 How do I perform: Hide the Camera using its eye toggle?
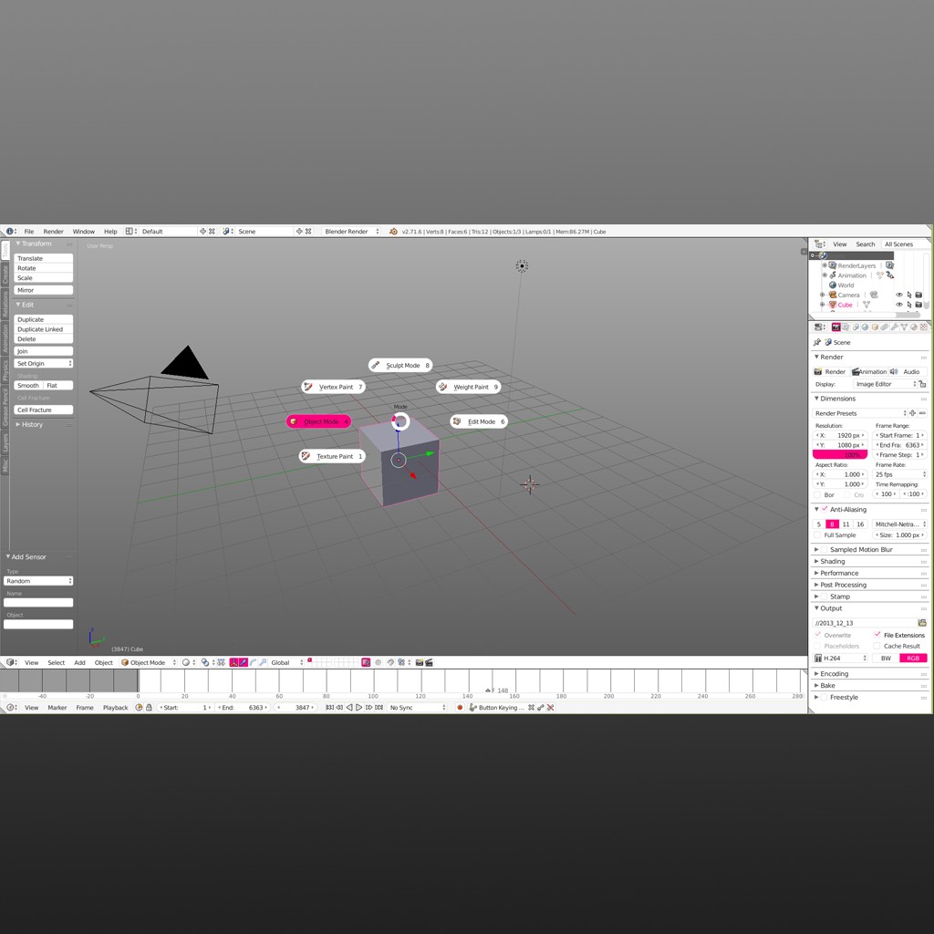point(899,295)
